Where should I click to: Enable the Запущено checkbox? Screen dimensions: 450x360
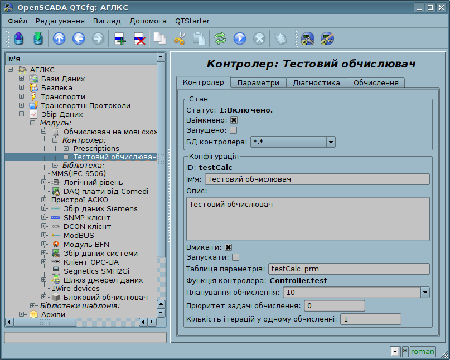pyautogui.click(x=234, y=130)
